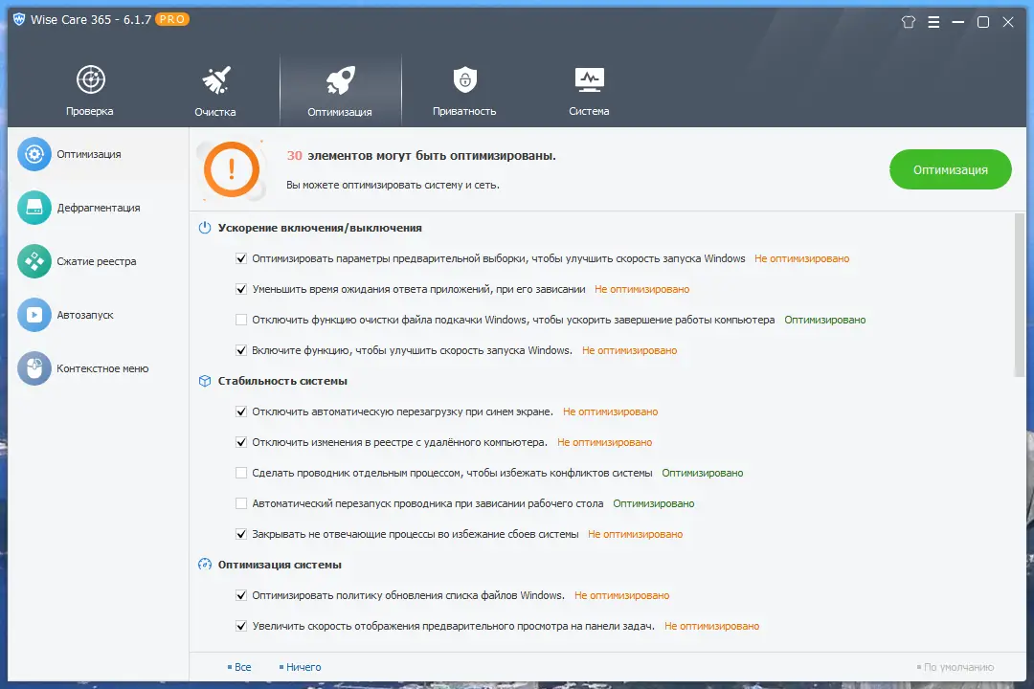Click the Стабильность системы section header

point(282,381)
